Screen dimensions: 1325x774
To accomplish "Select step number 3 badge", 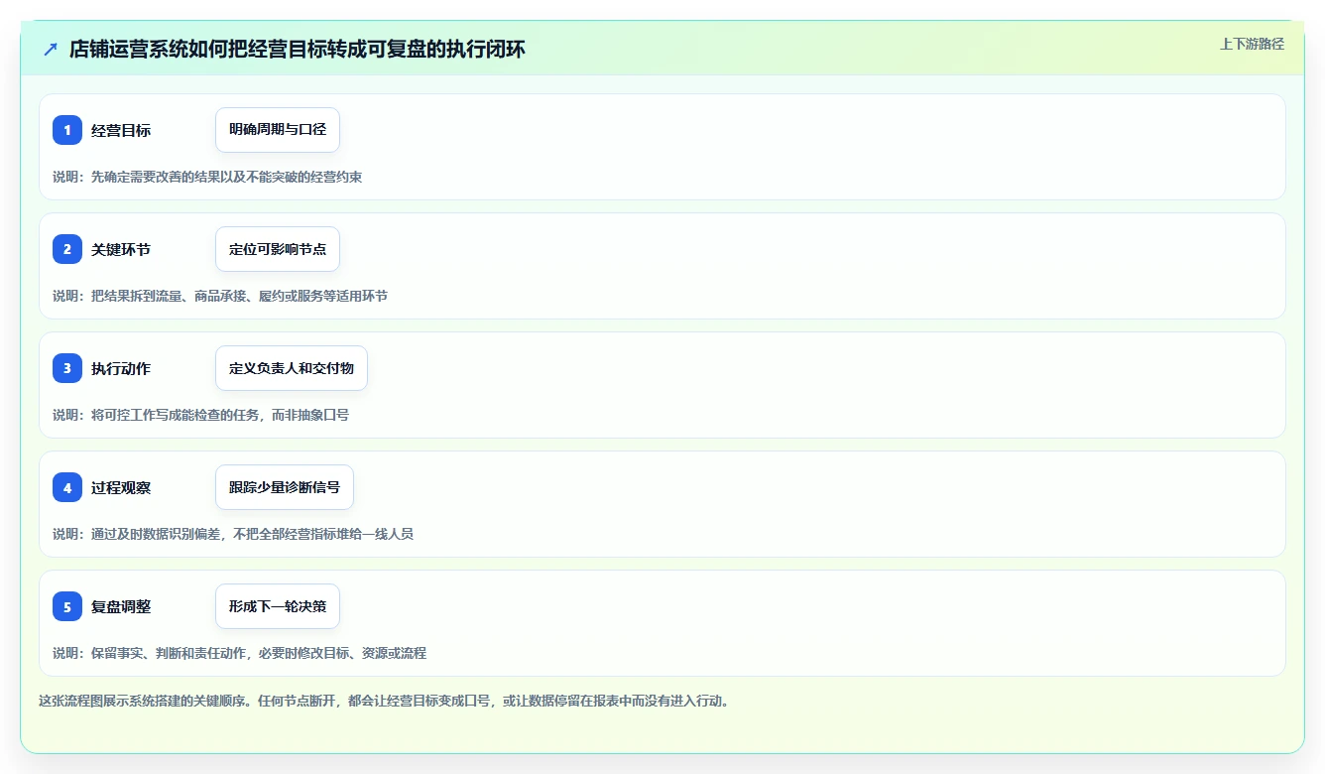I will coord(67,368).
